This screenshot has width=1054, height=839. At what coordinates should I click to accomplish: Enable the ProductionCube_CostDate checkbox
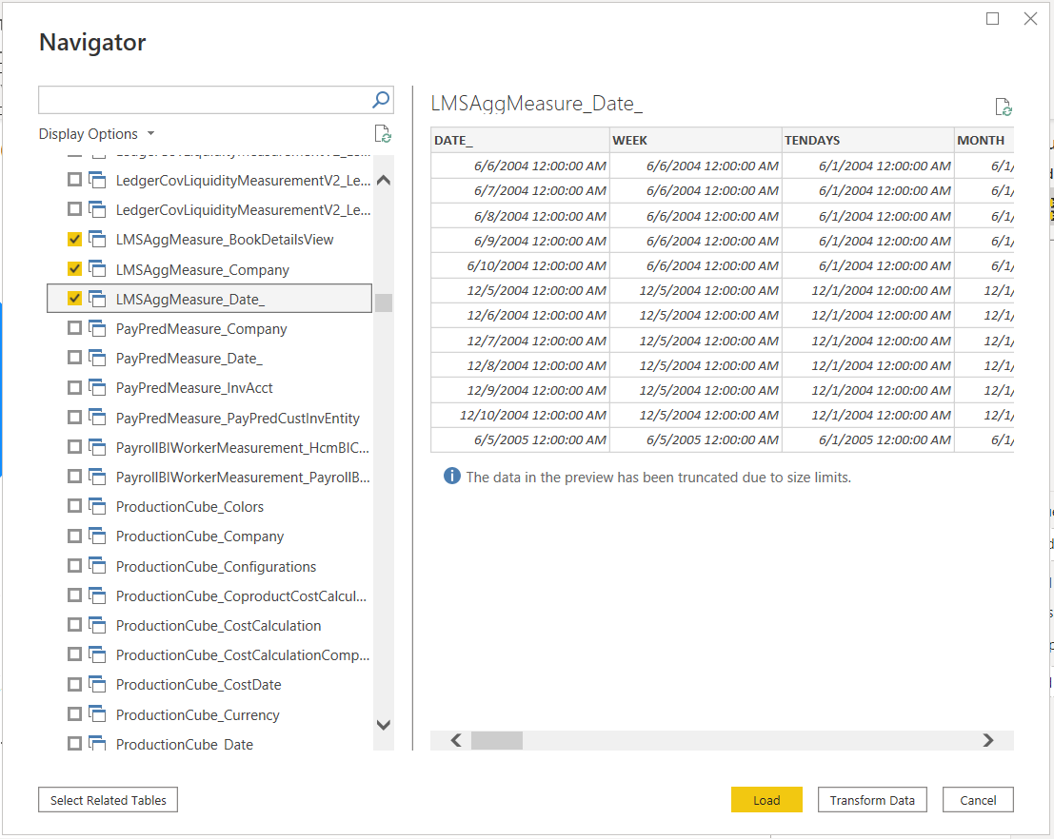(74, 685)
